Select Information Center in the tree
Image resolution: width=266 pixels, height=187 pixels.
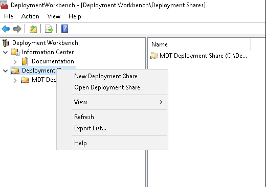(48, 52)
